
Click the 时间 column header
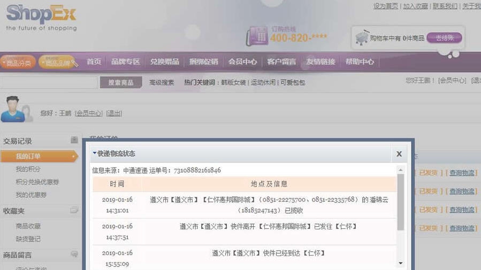[117, 184]
